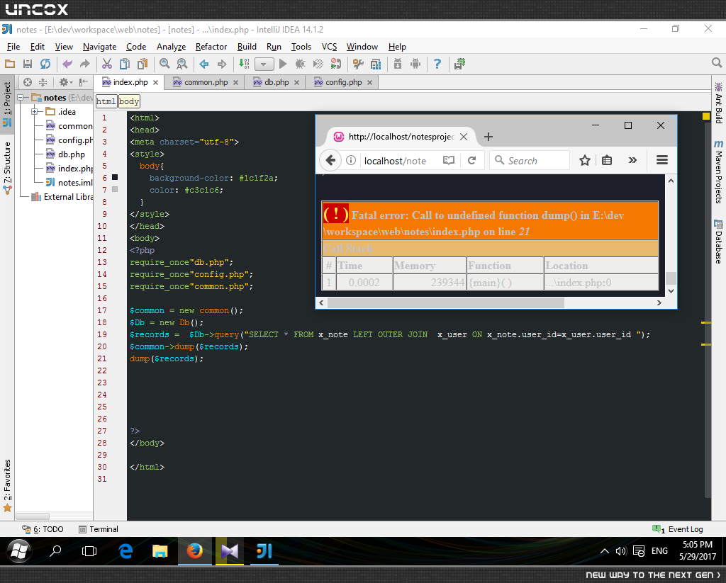
Task: Toggle the Maven Projects side panel
Action: [x=719, y=171]
